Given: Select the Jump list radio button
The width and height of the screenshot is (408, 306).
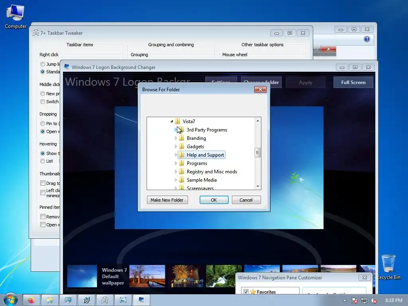Looking at the screenshot, I should 43,64.
